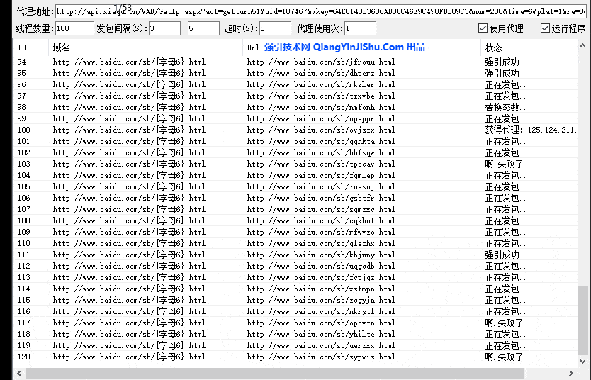Select the URL ending ovjszx.html
Screen dimensions: 591x380
pyautogui.click(x=321, y=130)
